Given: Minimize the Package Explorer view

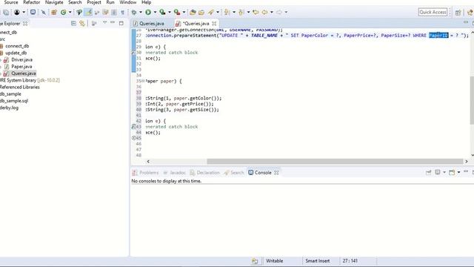Looking at the screenshot, I should 113,23.
